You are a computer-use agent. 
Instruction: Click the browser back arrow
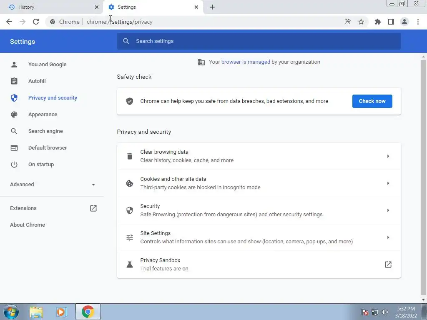9,22
